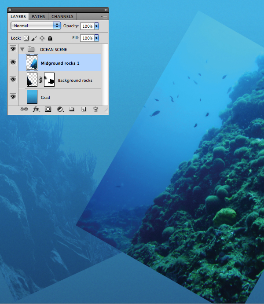Click Create new layer icon
Viewport: 264px width, 304px height.
(x=84, y=110)
